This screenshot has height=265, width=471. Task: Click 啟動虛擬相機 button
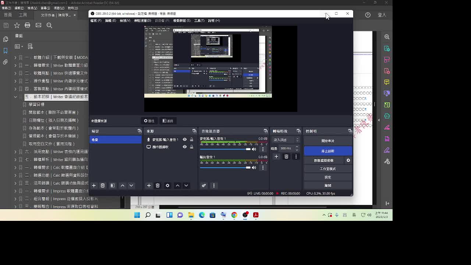324,160
